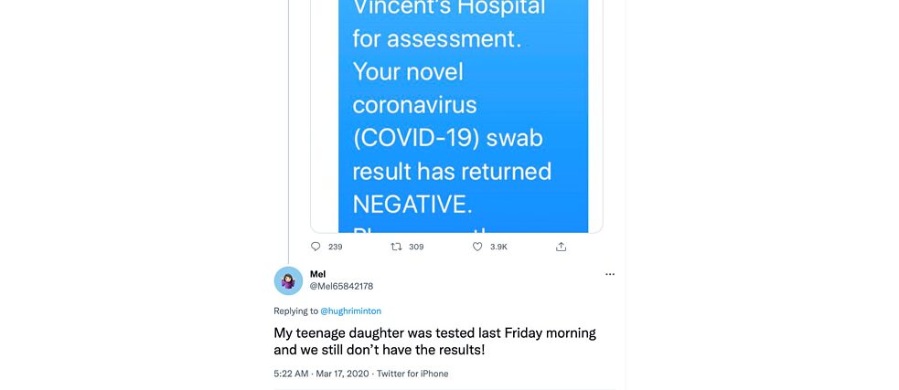Click the 5:22 AM Mar 17, 2020 timestamp
The image size is (899, 390).
(x=320, y=374)
